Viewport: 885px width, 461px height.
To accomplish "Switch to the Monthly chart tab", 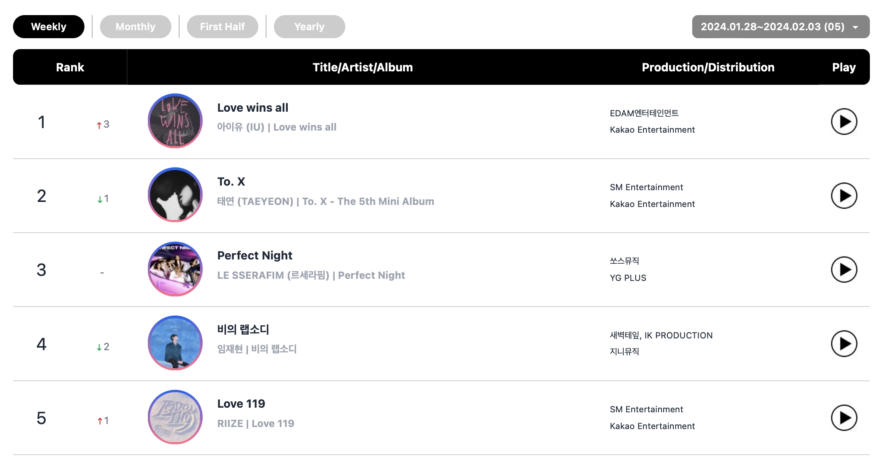I will coord(135,27).
